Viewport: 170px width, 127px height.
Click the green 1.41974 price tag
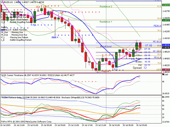coord(166,5)
